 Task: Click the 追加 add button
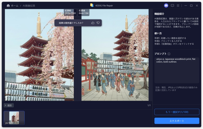9,105
